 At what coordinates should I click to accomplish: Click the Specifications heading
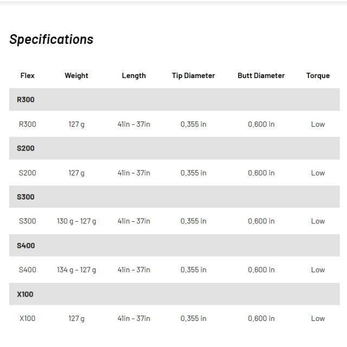coord(52,40)
